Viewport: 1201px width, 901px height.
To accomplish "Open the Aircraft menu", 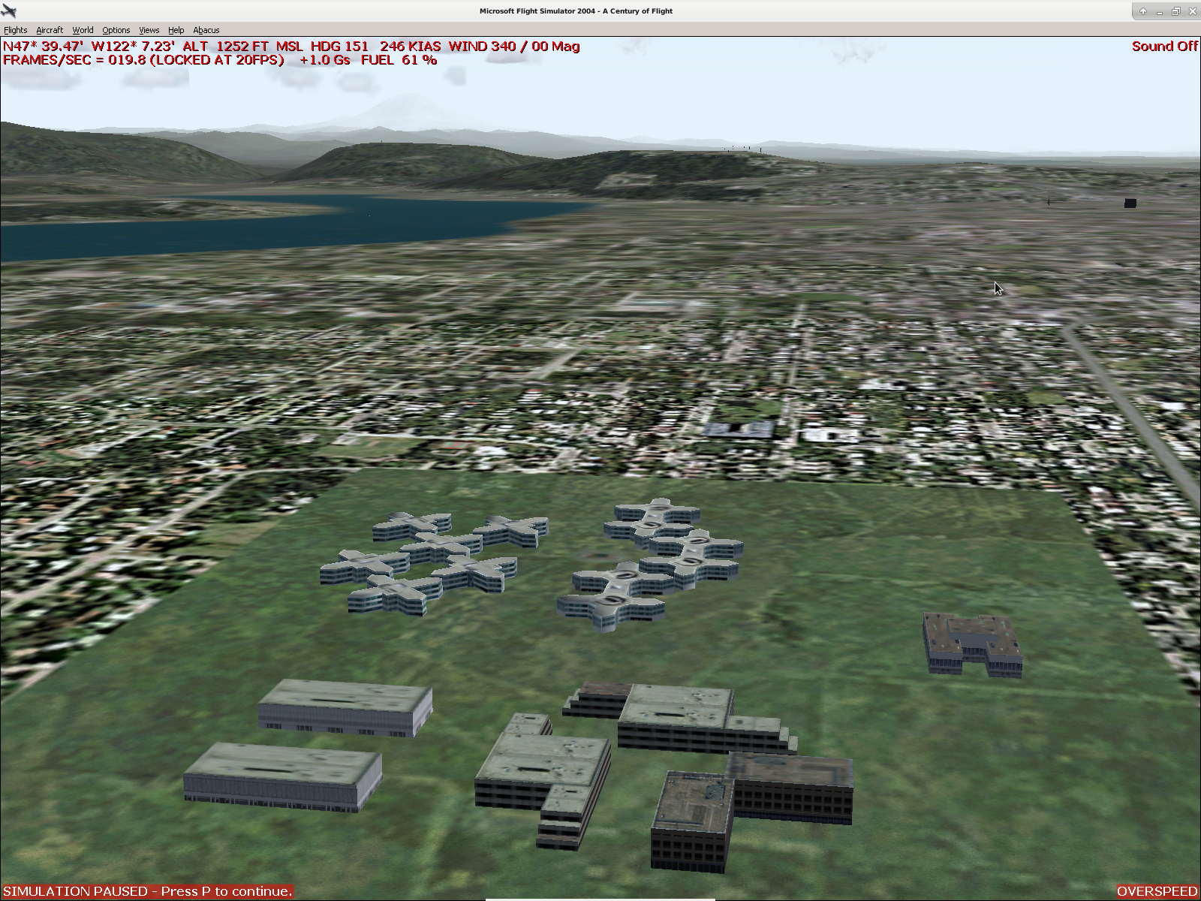I will [50, 30].
